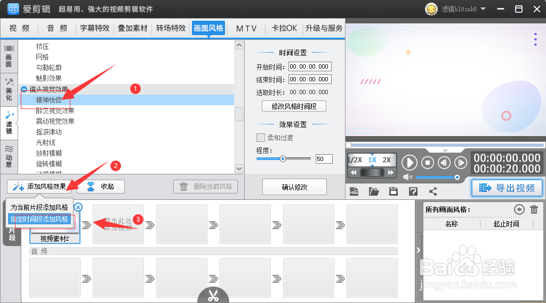Click the preview progress bar handle
The image size is (546, 303).
tap(349, 145)
